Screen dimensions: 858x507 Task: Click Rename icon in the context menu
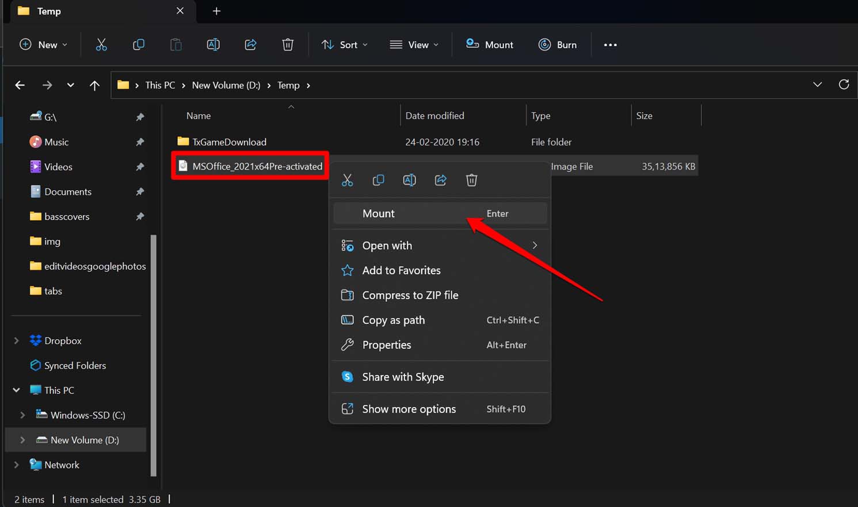409,180
